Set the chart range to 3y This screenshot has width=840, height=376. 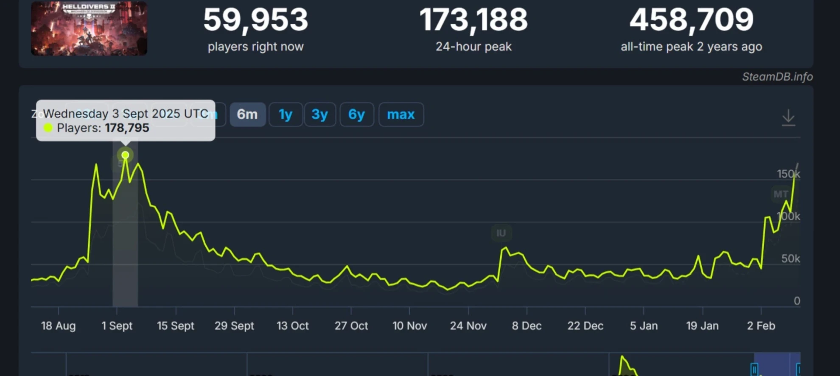(320, 115)
